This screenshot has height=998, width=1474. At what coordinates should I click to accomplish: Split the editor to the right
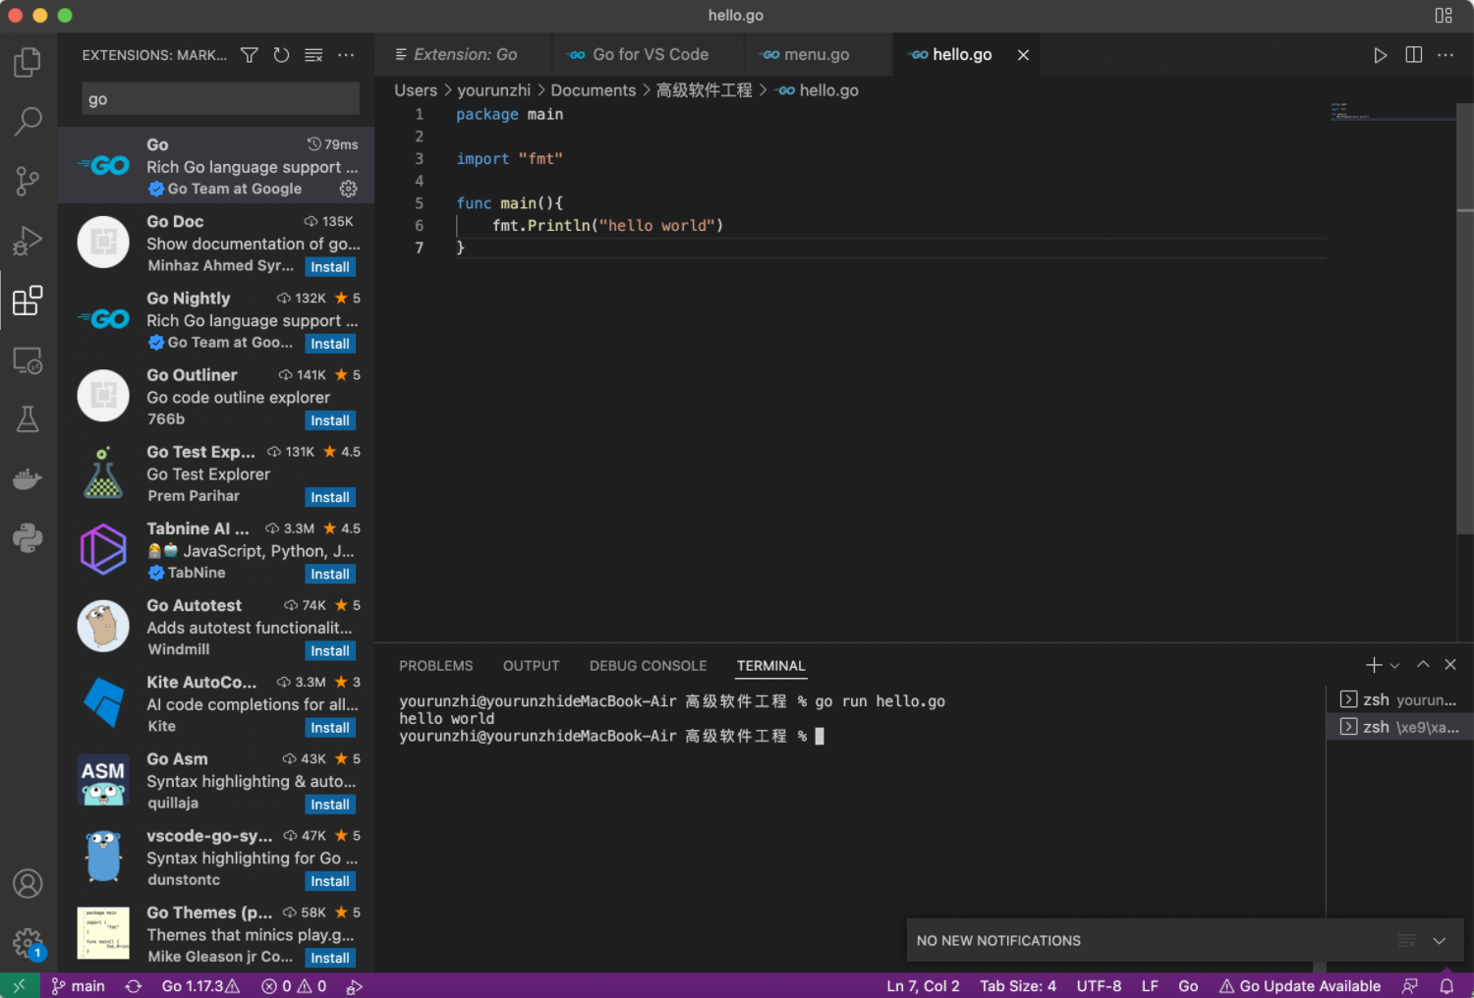point(1414,55)
